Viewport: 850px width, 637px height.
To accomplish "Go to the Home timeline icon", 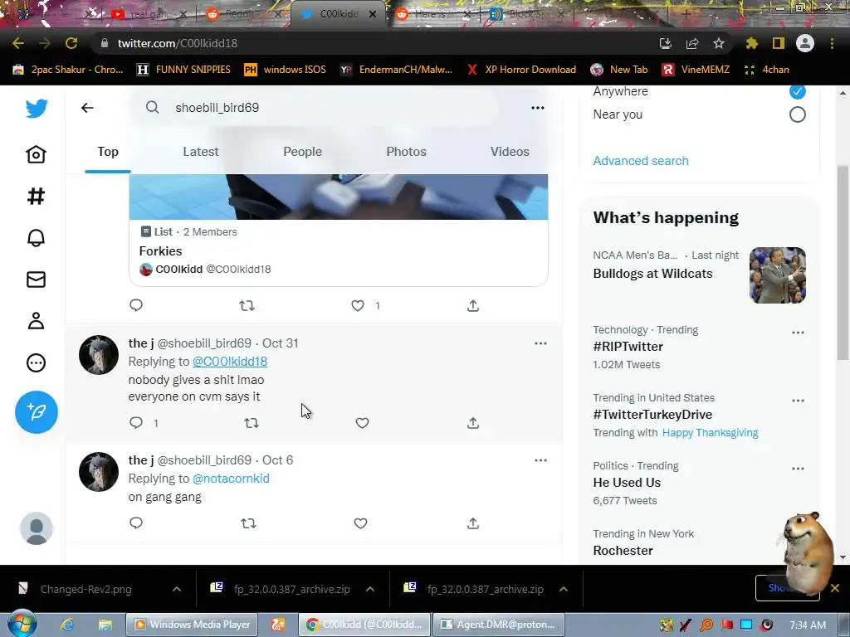I will coord(36,154).
